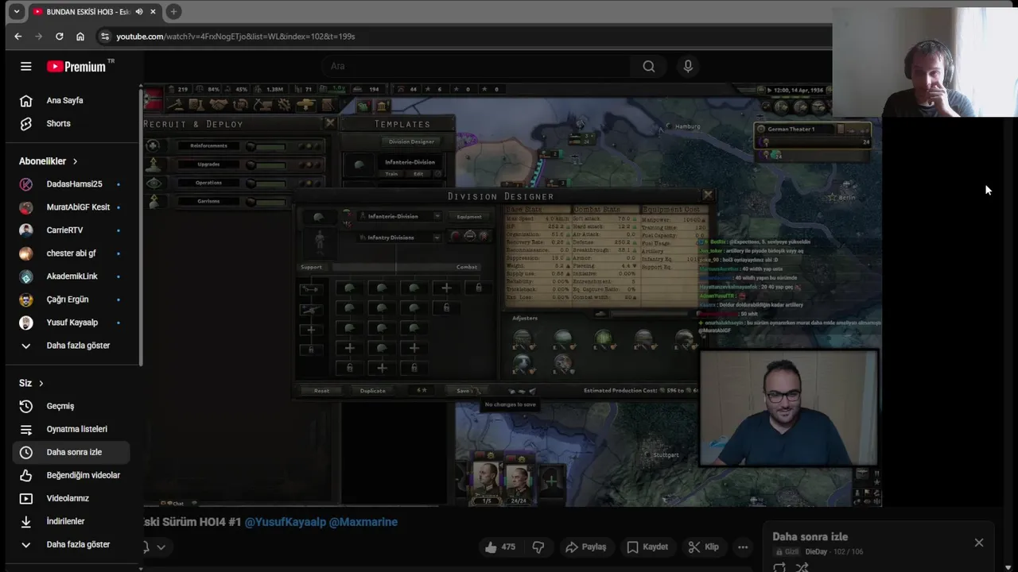Share the video with Paylaş
The height and width of the screenshot is (572, 1018).
[x=585, y=547]
